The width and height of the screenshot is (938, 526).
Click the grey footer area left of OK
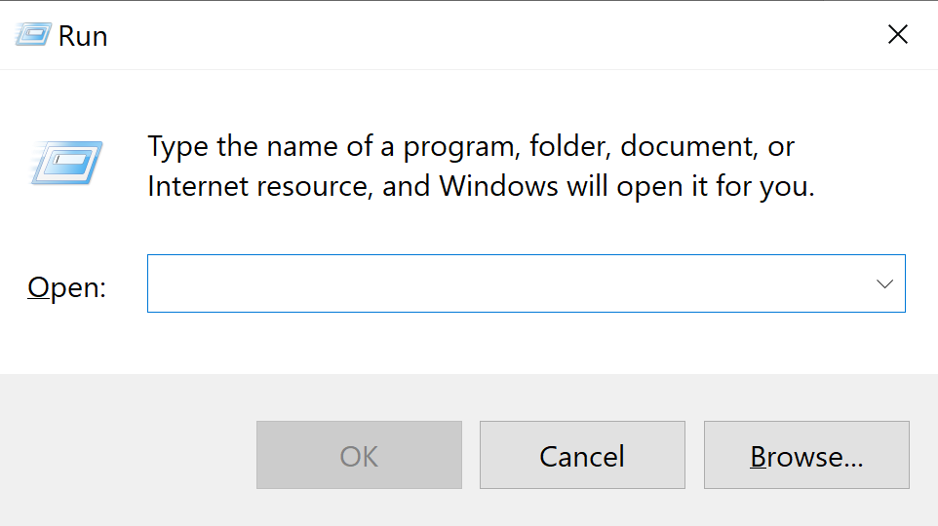point(128,455)
